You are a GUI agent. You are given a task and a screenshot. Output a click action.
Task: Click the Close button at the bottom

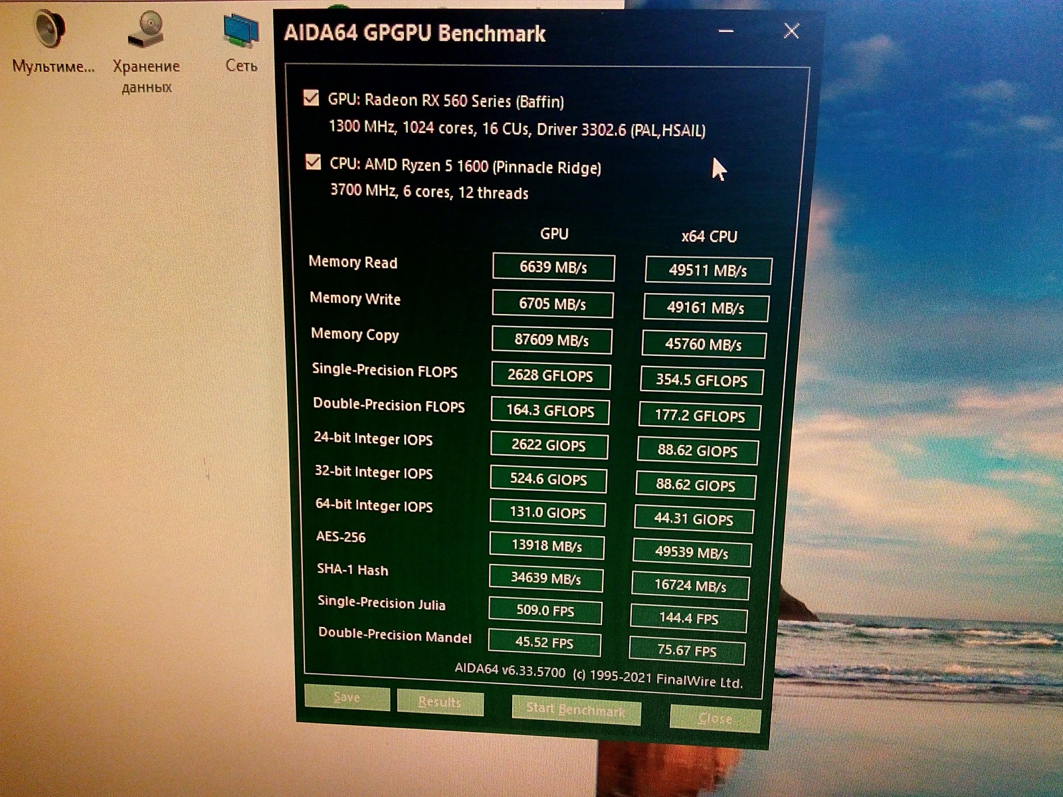pos(715,718)
